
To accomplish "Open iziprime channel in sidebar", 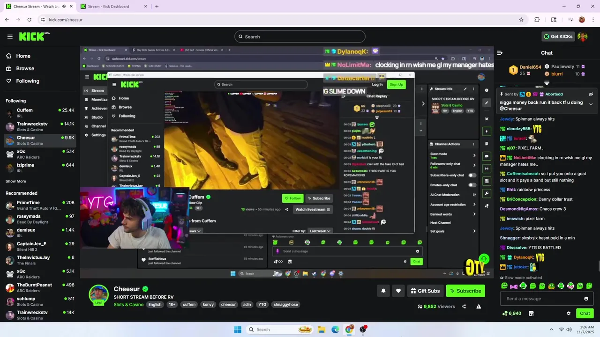I will coord(40,168).
